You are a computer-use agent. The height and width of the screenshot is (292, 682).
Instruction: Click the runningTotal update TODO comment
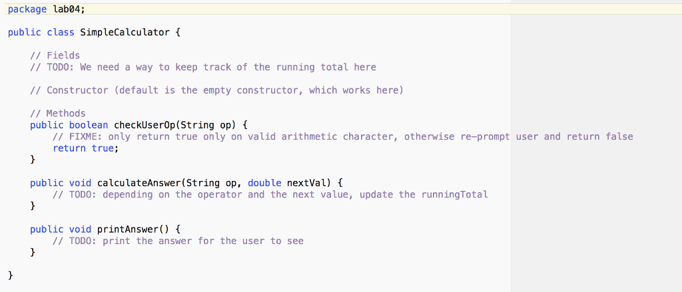pos(270,194)
